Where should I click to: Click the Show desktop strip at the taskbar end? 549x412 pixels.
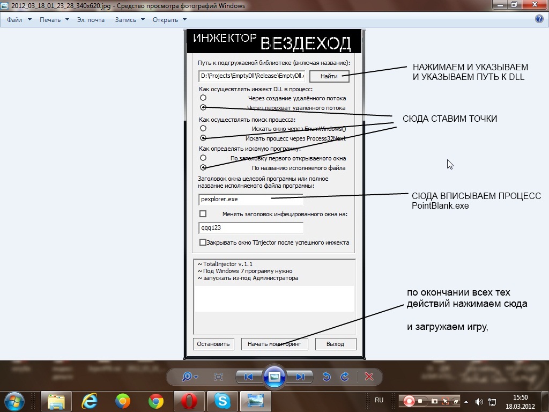click(x=545, y=401)
